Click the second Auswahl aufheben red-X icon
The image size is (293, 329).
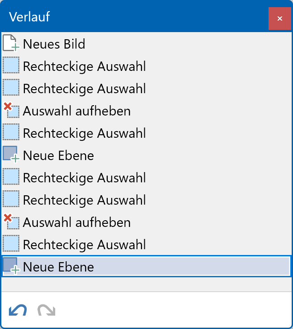point(11,222)
